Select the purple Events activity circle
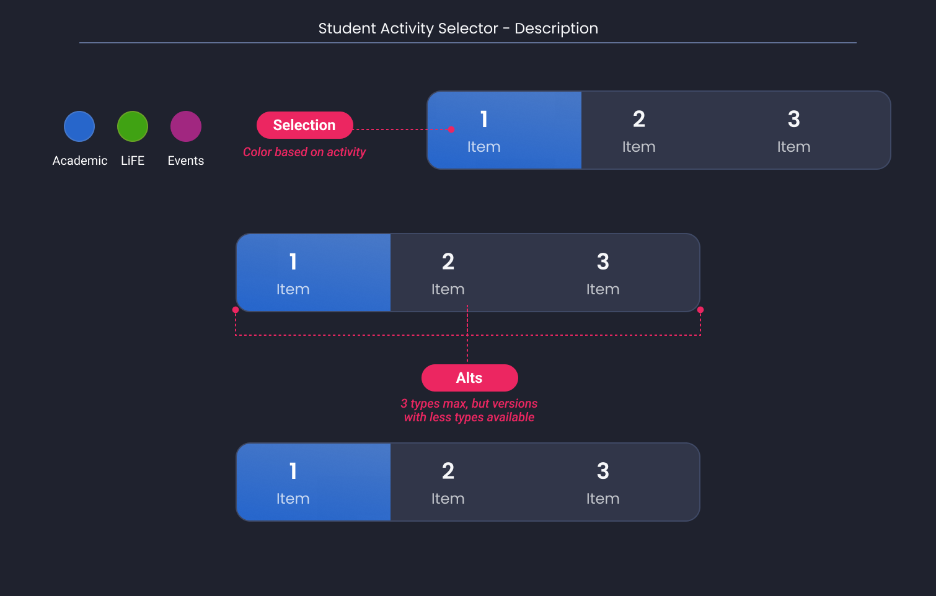 click(x=185, y=126)
